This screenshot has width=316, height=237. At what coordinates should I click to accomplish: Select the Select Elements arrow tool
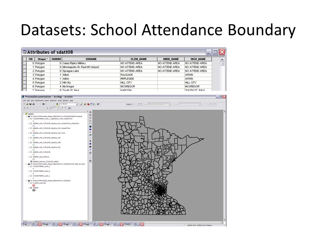[90, 141]
